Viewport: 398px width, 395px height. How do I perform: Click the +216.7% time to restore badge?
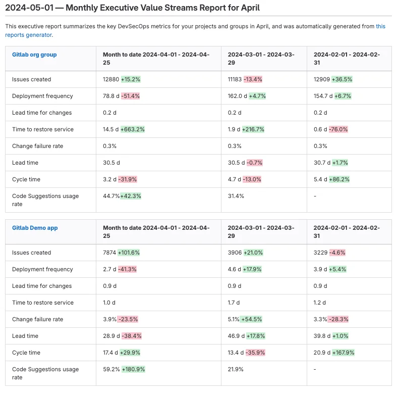pos(253,129)
